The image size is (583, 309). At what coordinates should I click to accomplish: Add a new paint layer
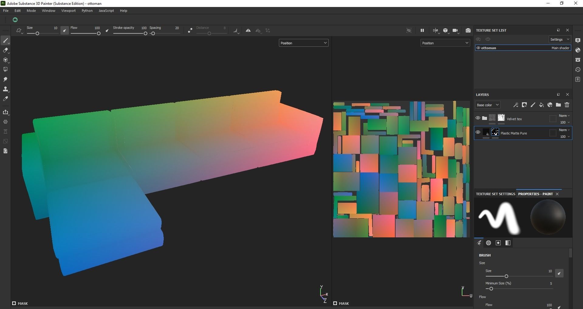pos(533,105)
